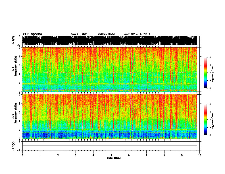This screenshot has height=174, width=225.
Task: Click the "-7" label on the ch.2 colour bar
Action: click(x=210, y=135)
